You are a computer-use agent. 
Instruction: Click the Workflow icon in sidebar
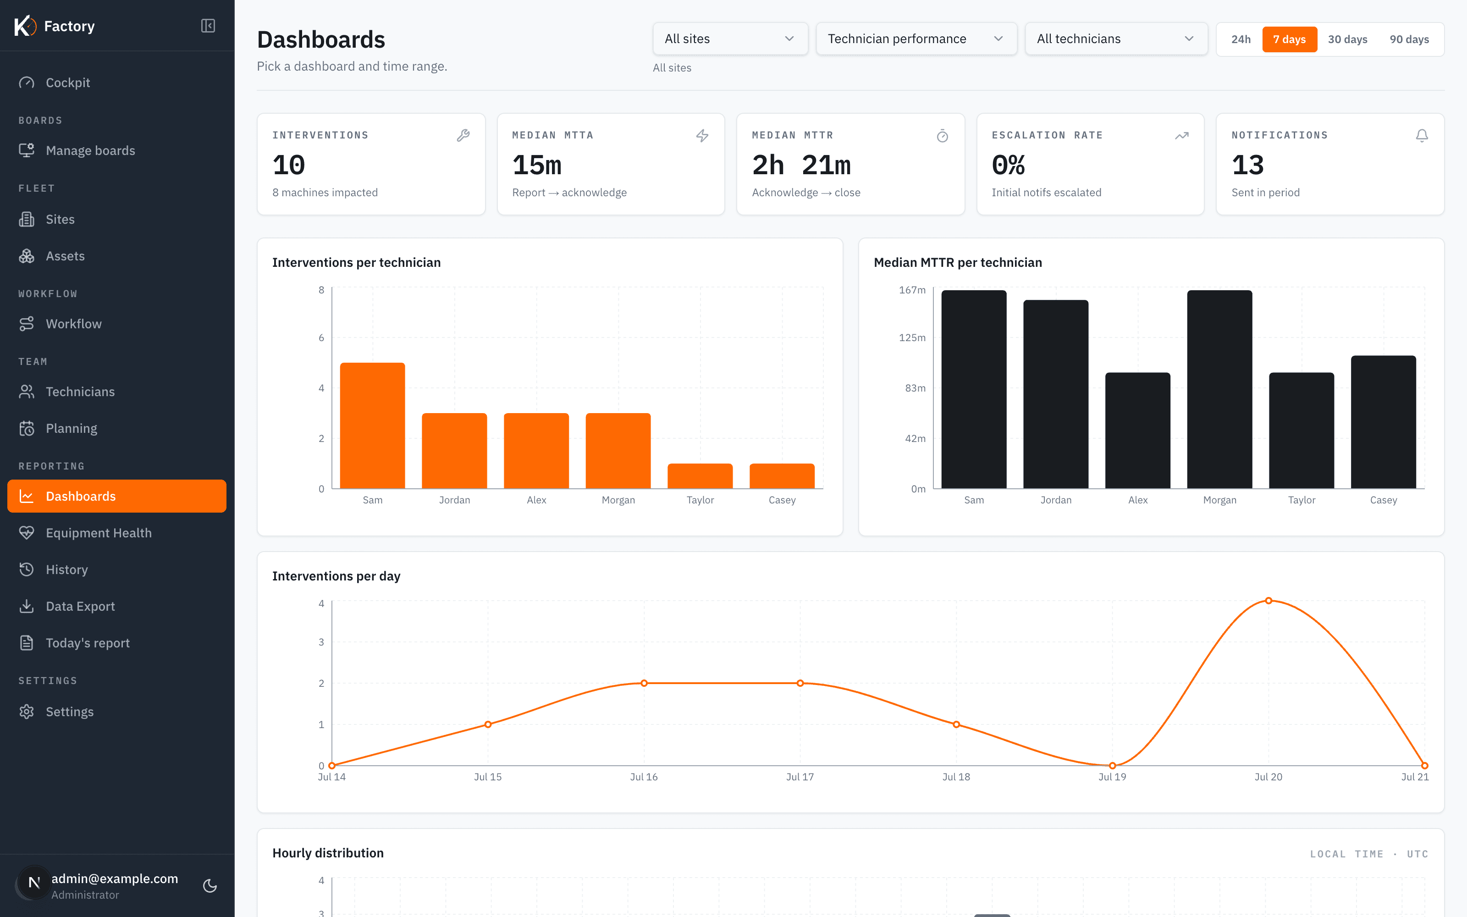(x=27, y=324)
